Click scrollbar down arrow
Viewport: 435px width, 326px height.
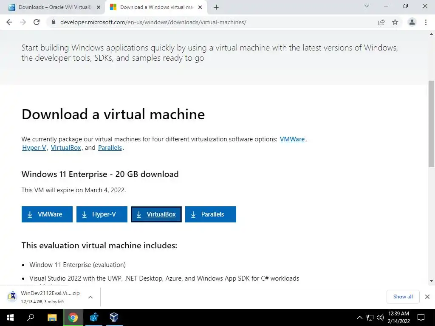(x=431, y=281)
